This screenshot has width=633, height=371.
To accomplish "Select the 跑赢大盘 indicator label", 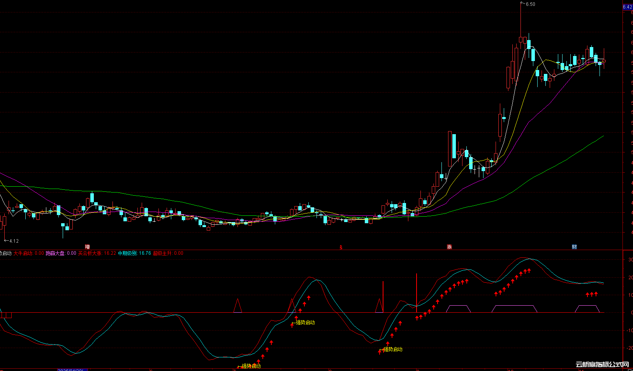I will tap(61, 253).
